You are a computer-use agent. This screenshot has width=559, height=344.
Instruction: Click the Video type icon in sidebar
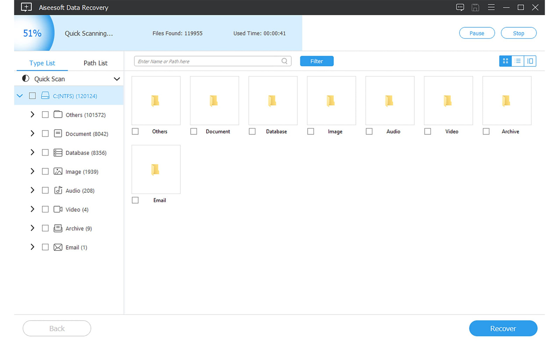58,209
